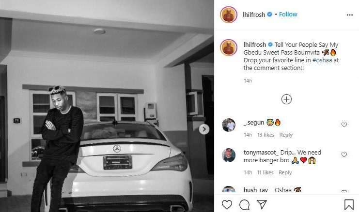View the 11 likes on tonymascot_'s comment
This screenshot has width=359, height=212.
click(x=265, y=172)
